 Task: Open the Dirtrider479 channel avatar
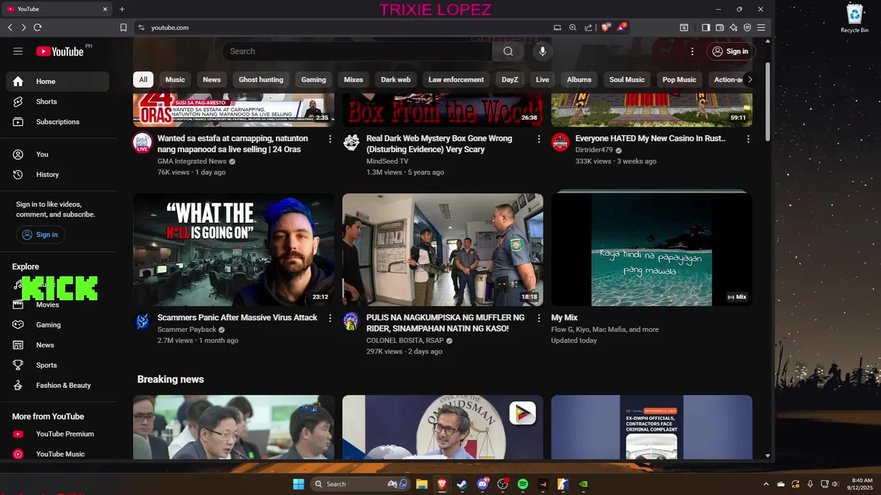tap(560, 142)
